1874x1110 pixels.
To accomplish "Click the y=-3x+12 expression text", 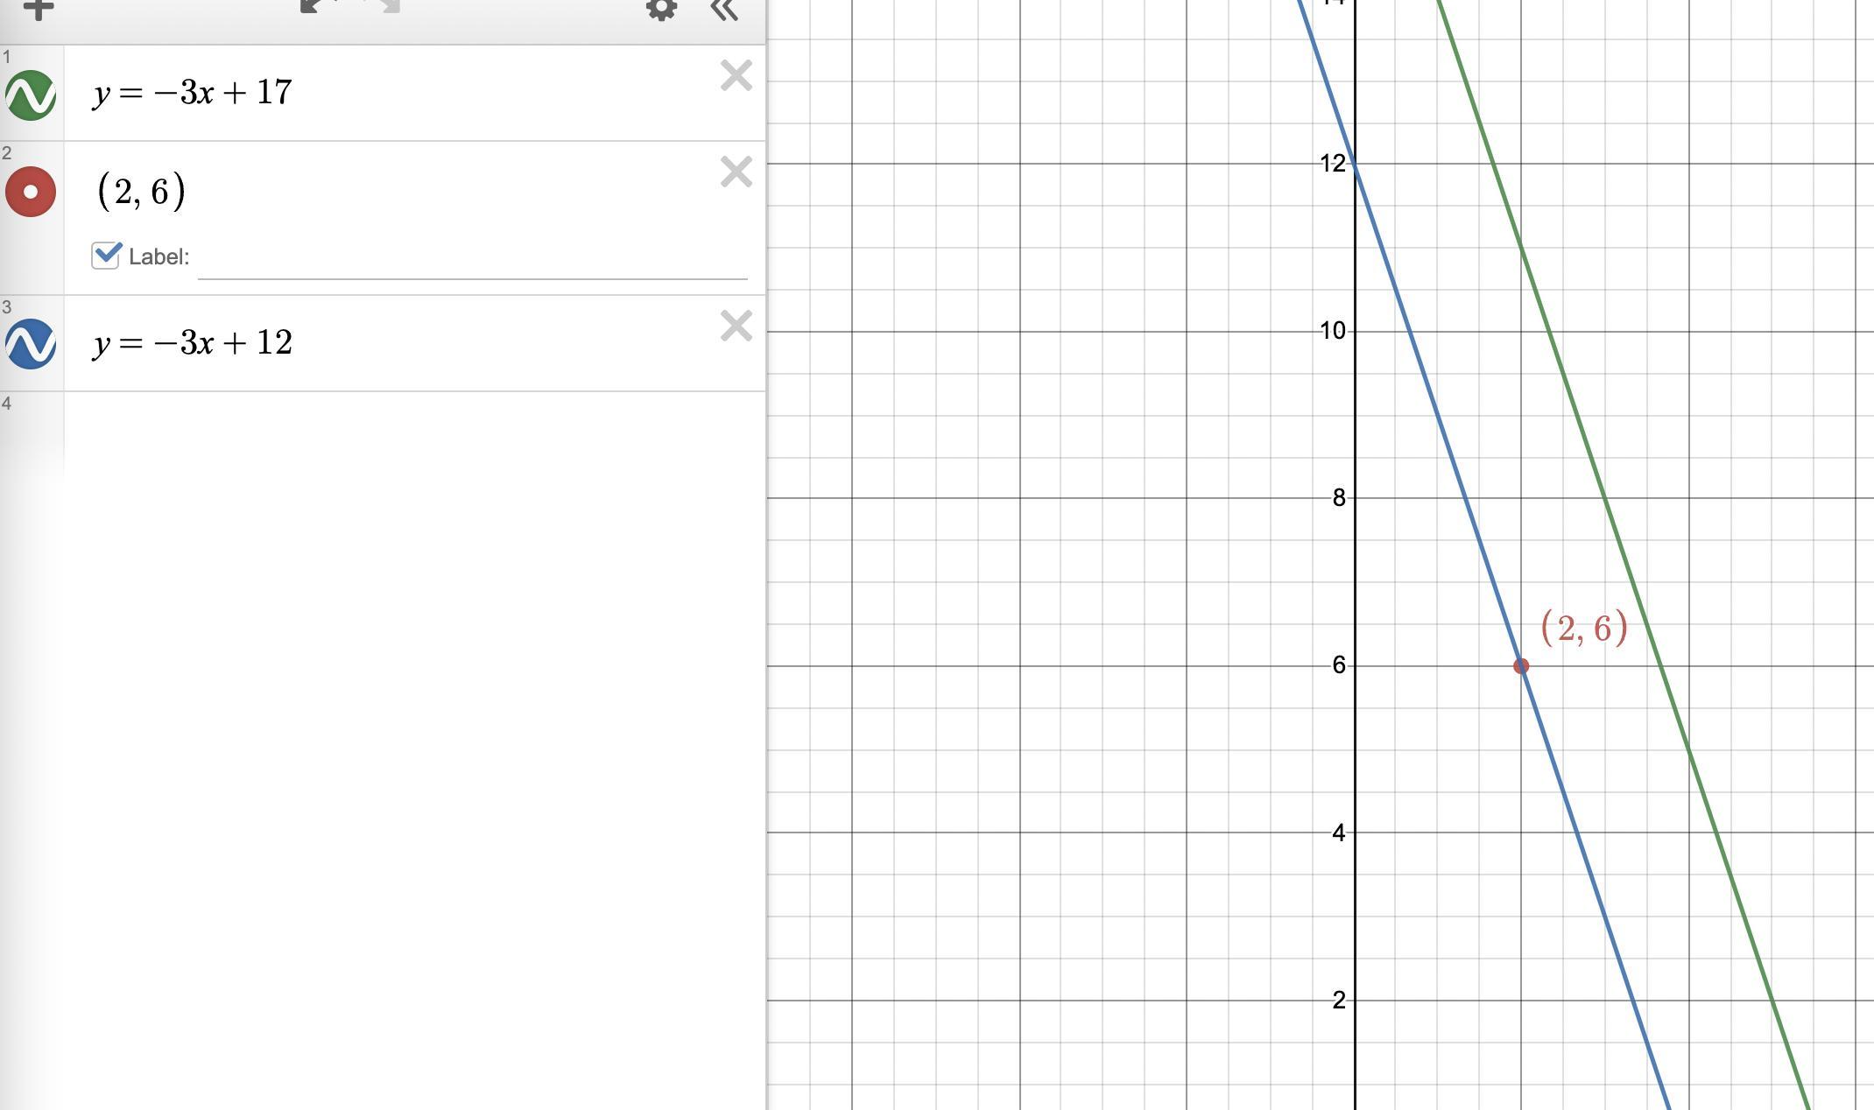I will [x=193, y=342].
